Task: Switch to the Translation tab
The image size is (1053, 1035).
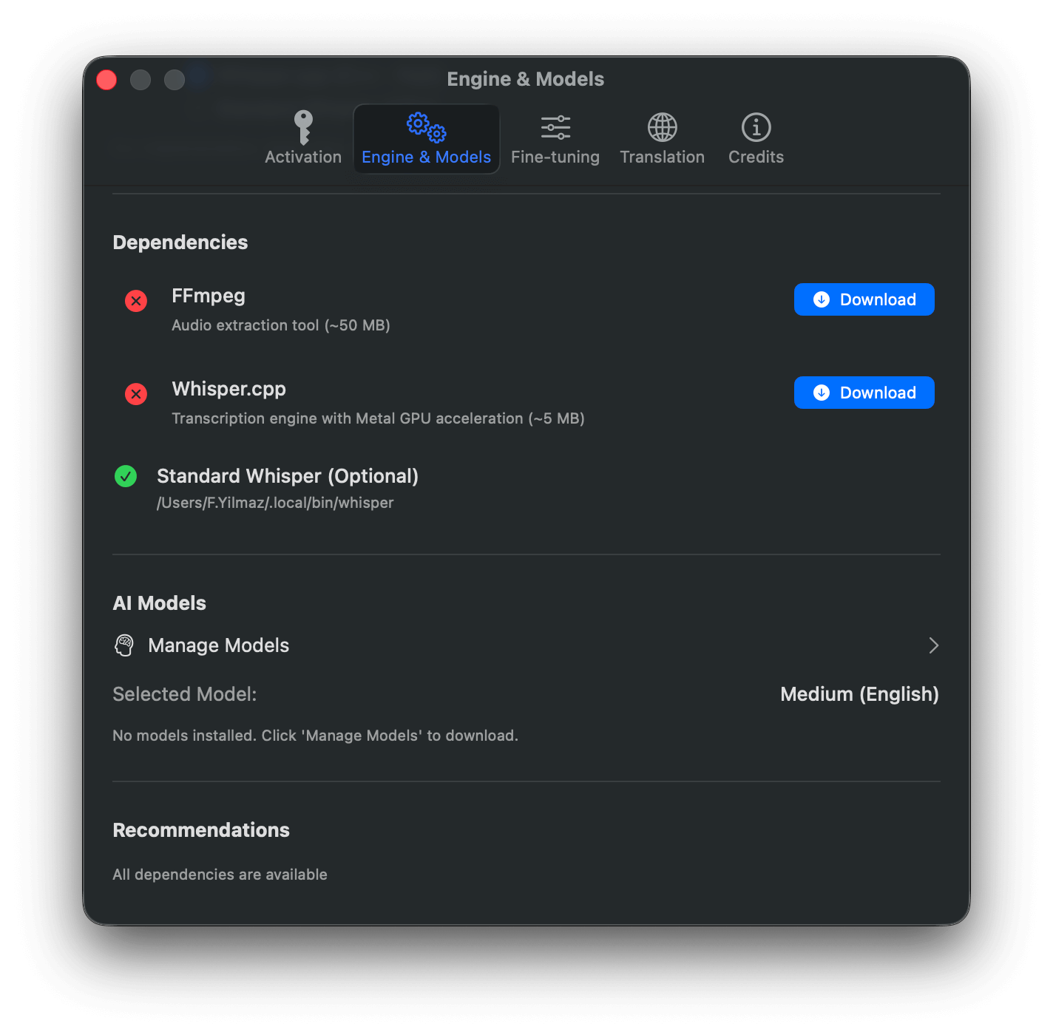Action: (662, 140)
